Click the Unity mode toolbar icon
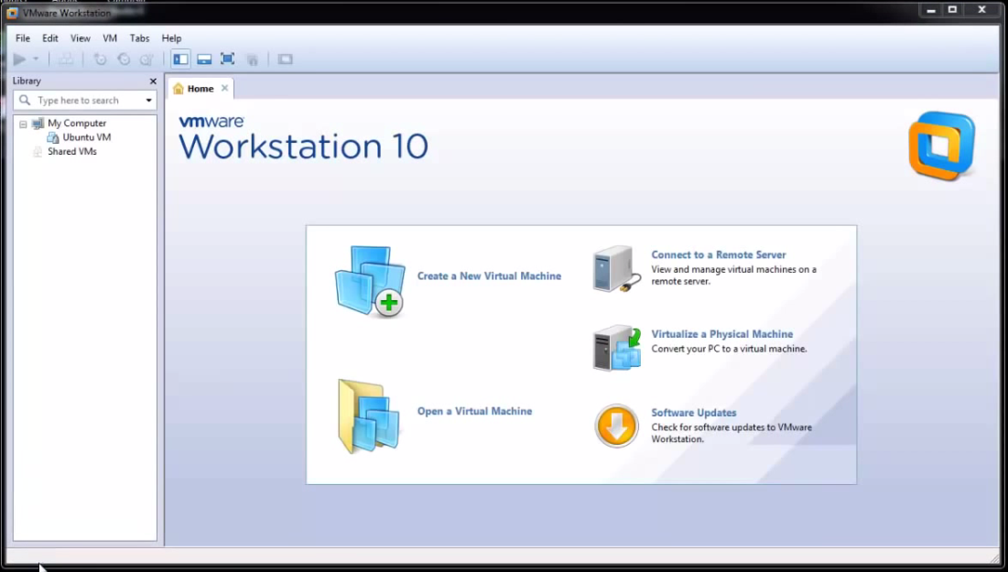The width and height of the screenshot is (1008, 572). click(x=252, y=59)
